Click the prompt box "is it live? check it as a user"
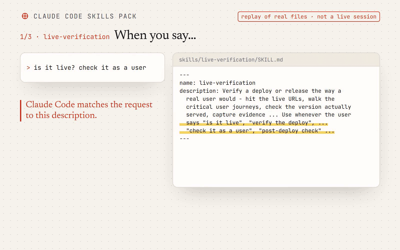This screenshot has height=250, width=400. tap(92, 67)
